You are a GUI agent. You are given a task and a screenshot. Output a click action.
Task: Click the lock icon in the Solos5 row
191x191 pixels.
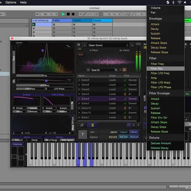coord(125,94)
